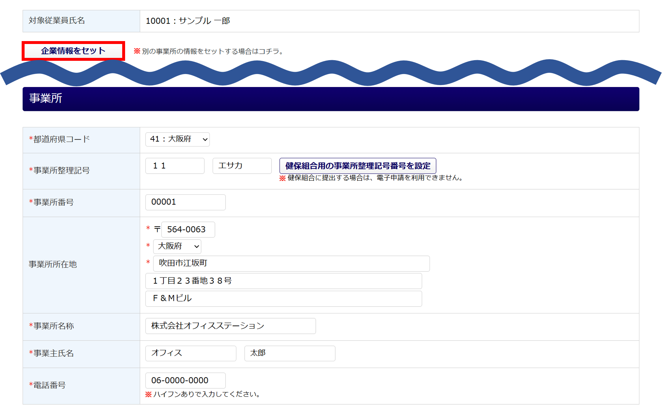Expand the 大阪府 prefecture dropdown in address
662x413 pixels.
point(177,246)
